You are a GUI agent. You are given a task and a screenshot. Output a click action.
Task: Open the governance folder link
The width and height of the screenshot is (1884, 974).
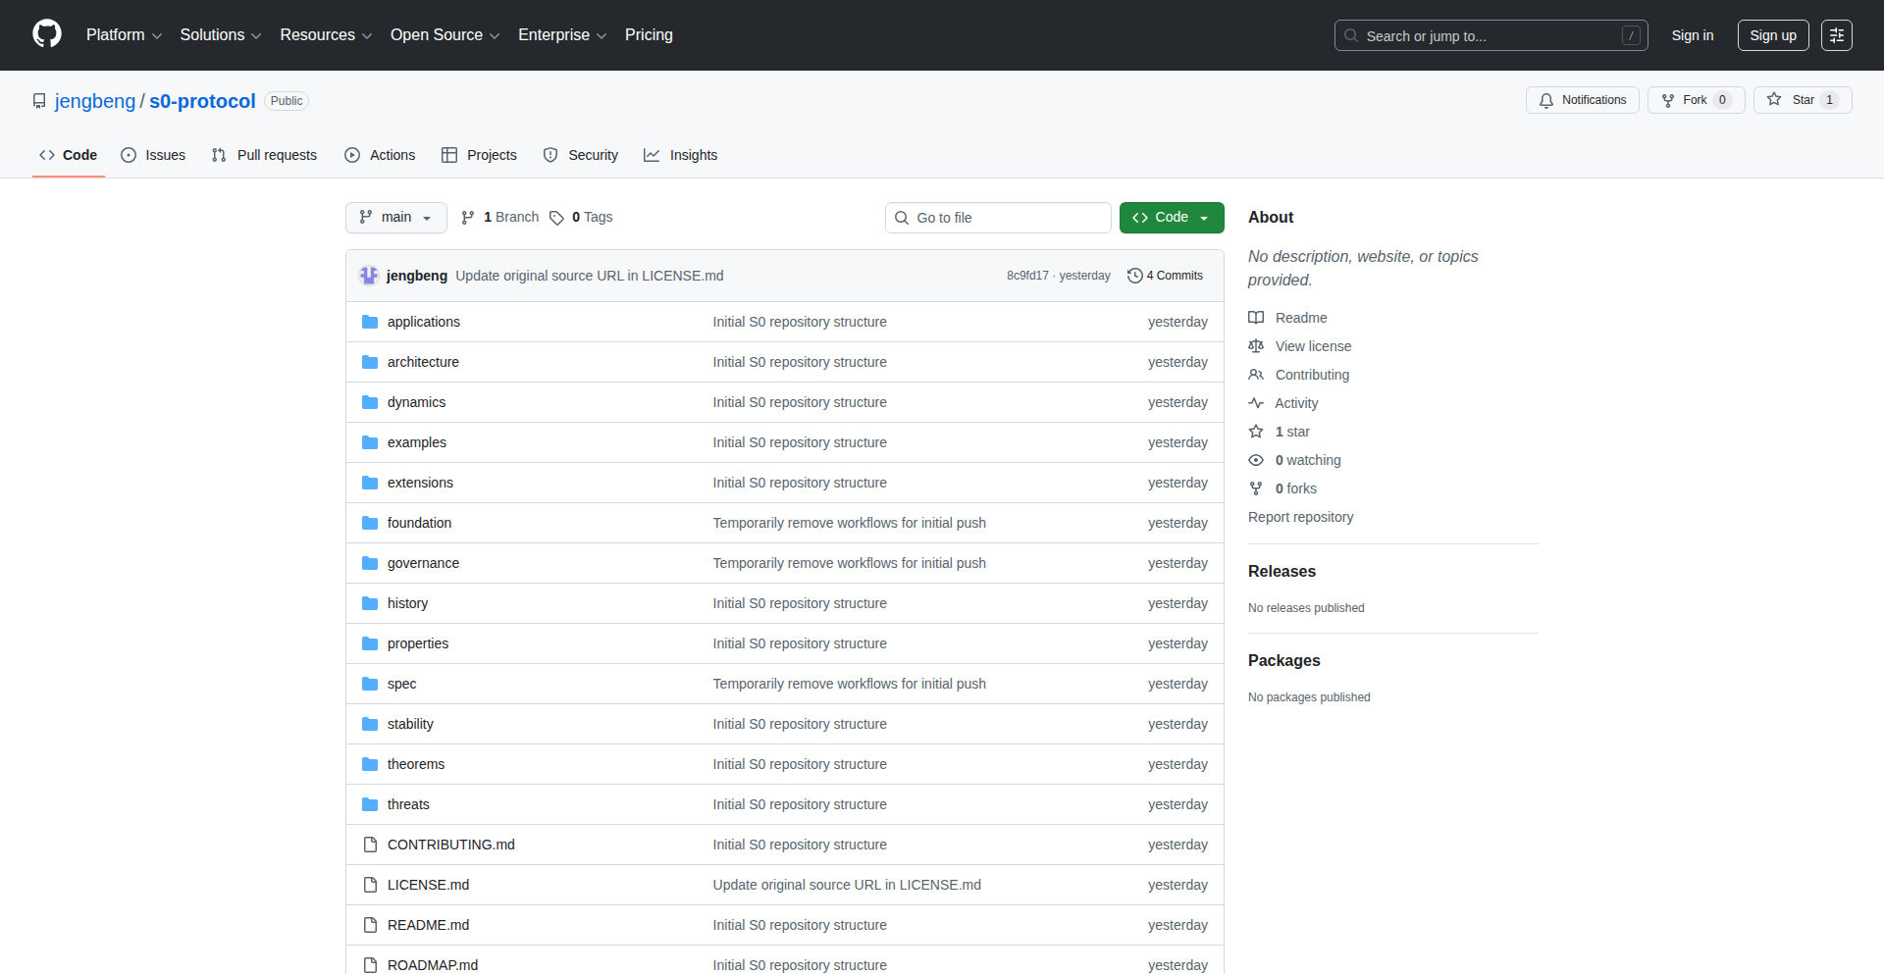[423, 563]
